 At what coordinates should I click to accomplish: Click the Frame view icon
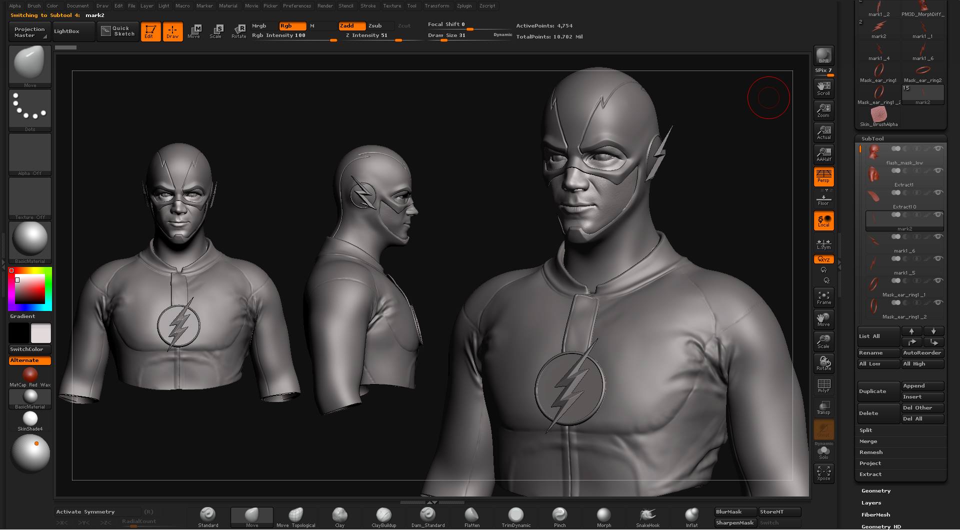tap(823, 297)
